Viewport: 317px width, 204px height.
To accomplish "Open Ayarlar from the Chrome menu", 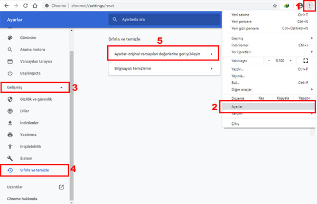I will [x=268, y=106].
